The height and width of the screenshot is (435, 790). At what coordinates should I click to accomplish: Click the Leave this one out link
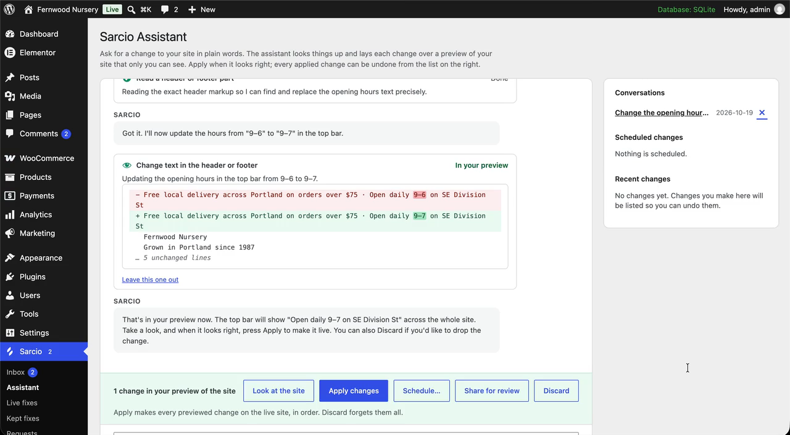click(x=150, y=280)
